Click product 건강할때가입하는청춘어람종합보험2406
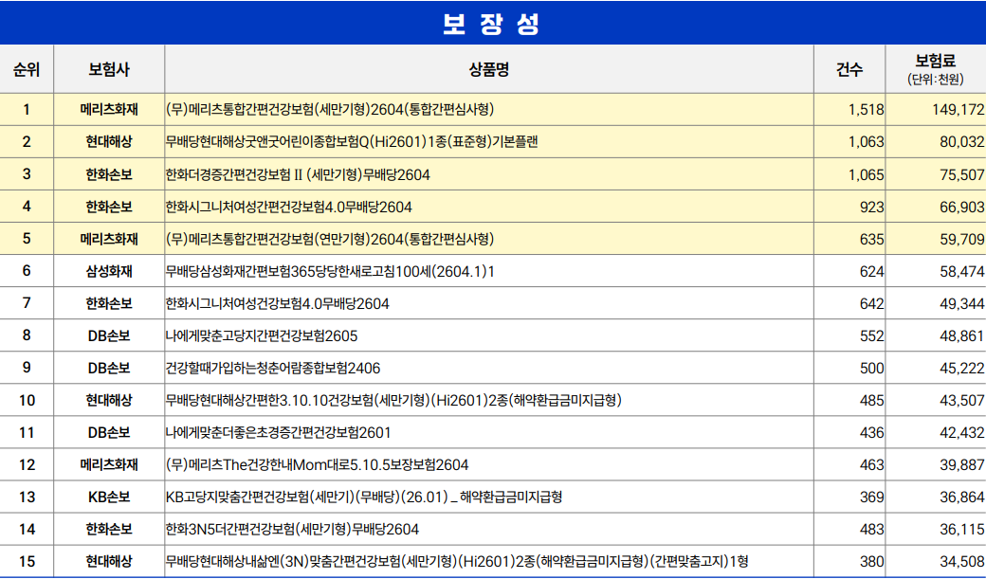Image resolution: width=986 pixels, height=579 pixels. coord(273,368)
